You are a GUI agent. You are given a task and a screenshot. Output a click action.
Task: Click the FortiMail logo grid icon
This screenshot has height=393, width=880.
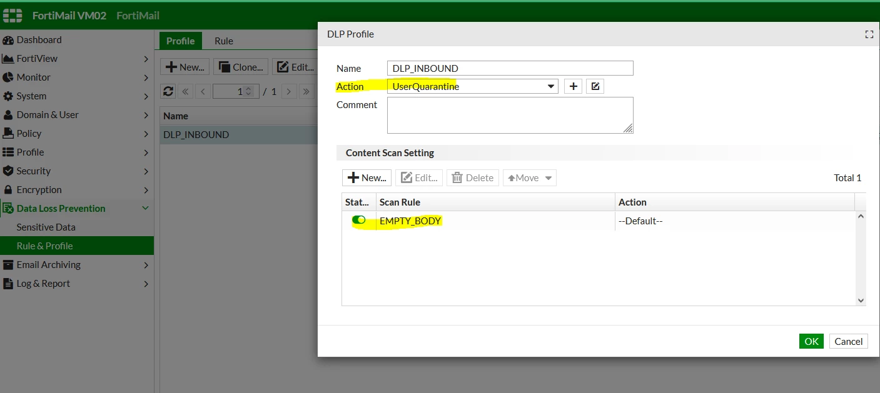(x=13, y=16)
